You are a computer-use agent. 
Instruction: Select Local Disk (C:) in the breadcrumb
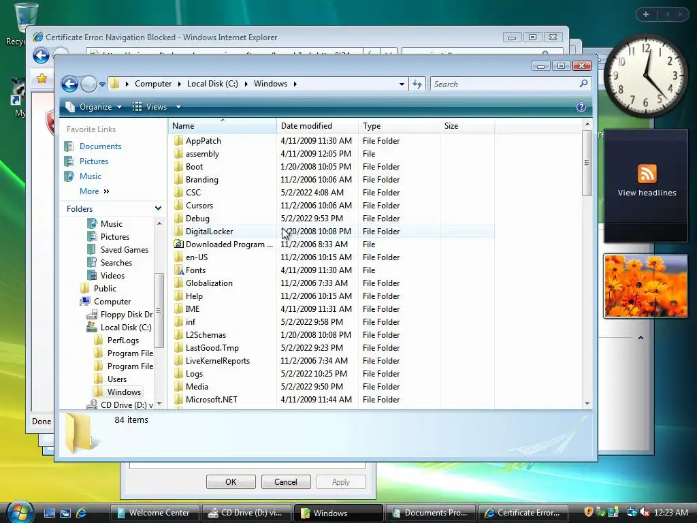point(212,84)
